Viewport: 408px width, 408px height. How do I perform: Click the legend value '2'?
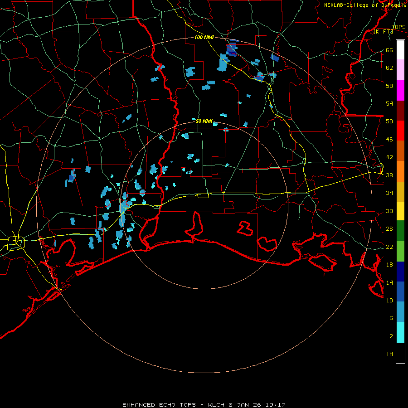pos(391,336)
